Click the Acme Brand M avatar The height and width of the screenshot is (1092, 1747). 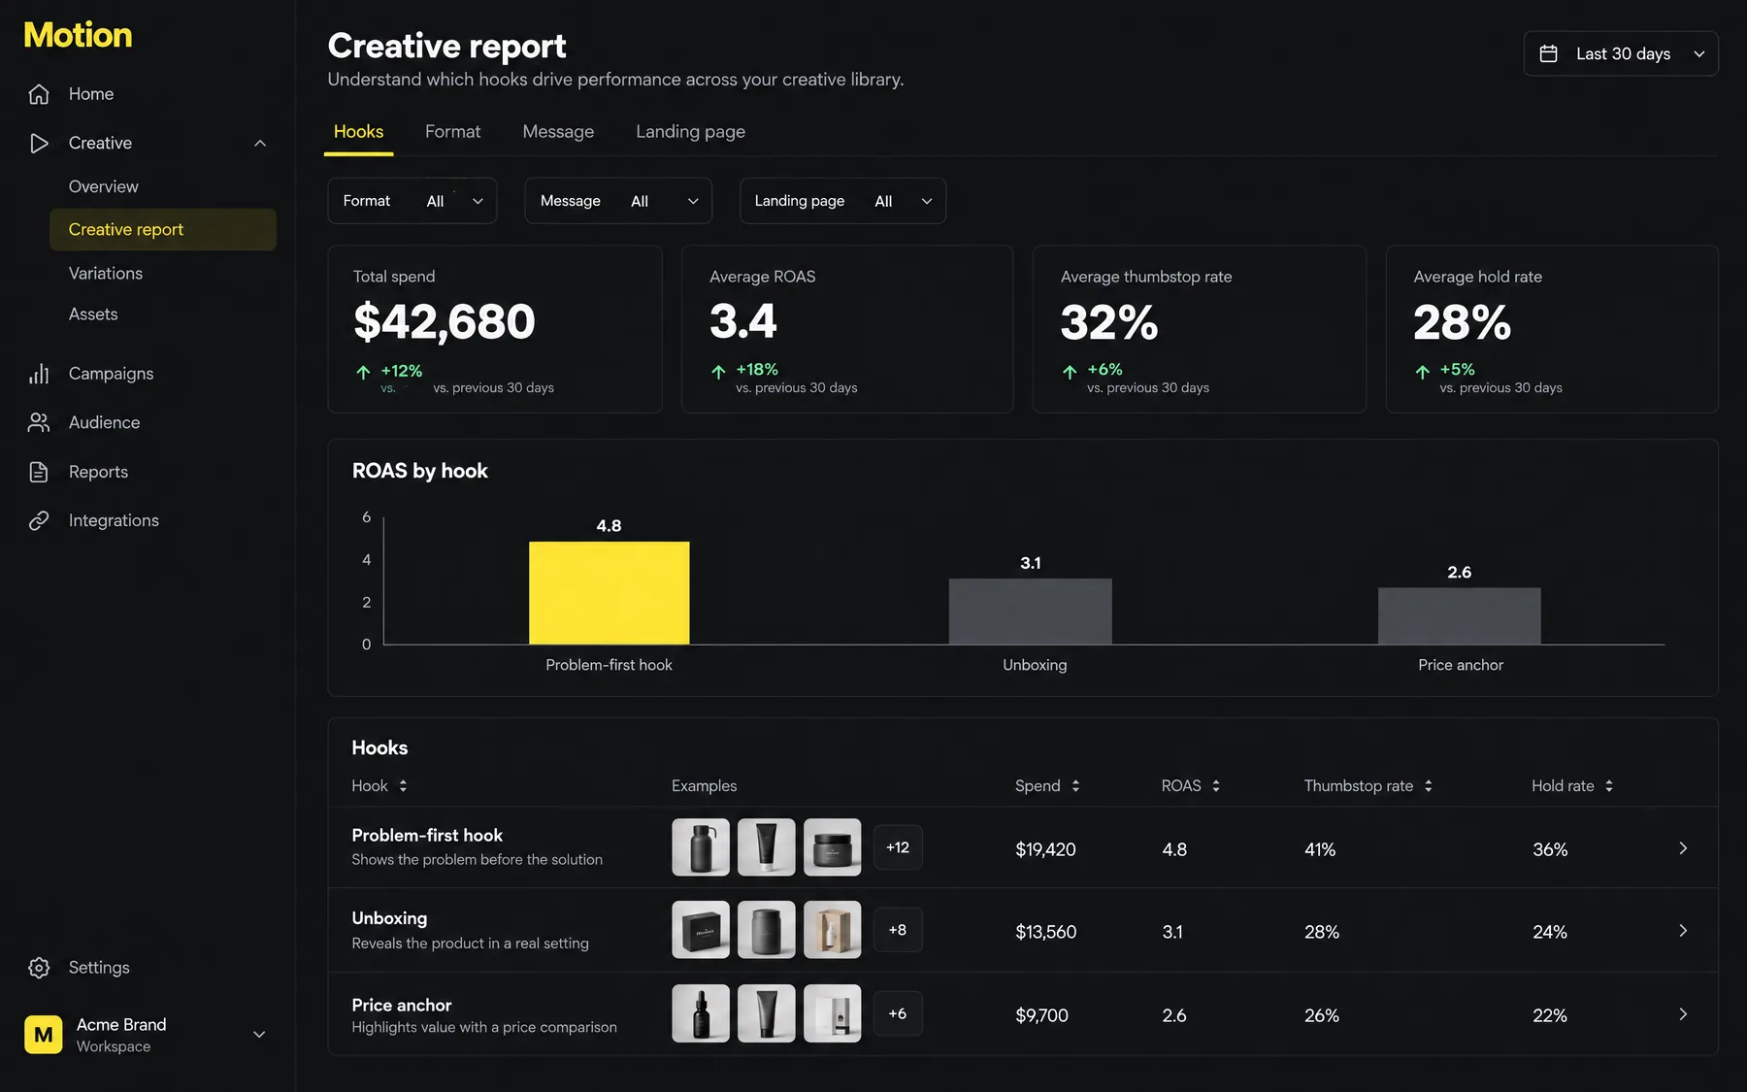(43, 1035)
